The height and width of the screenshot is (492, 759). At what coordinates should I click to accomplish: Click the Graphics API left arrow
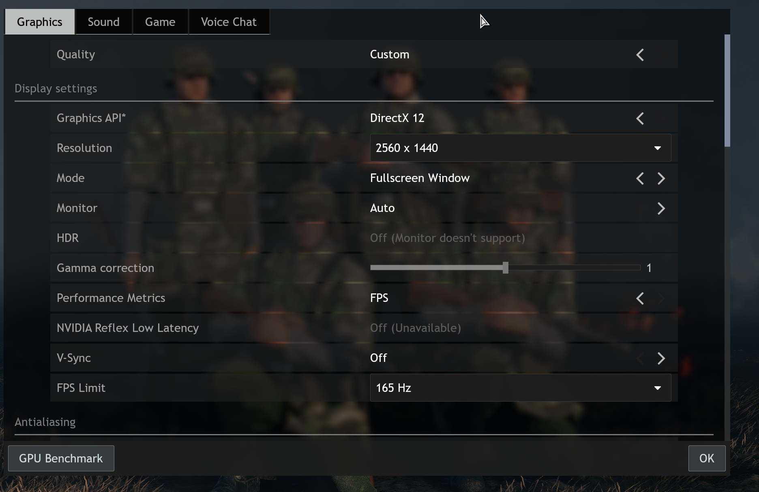640,118
